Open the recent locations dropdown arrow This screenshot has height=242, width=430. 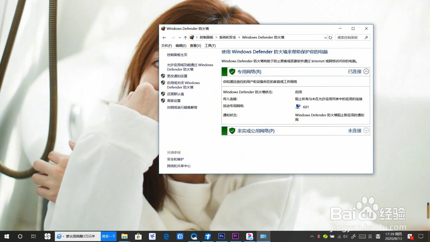[x=180, y=38]
